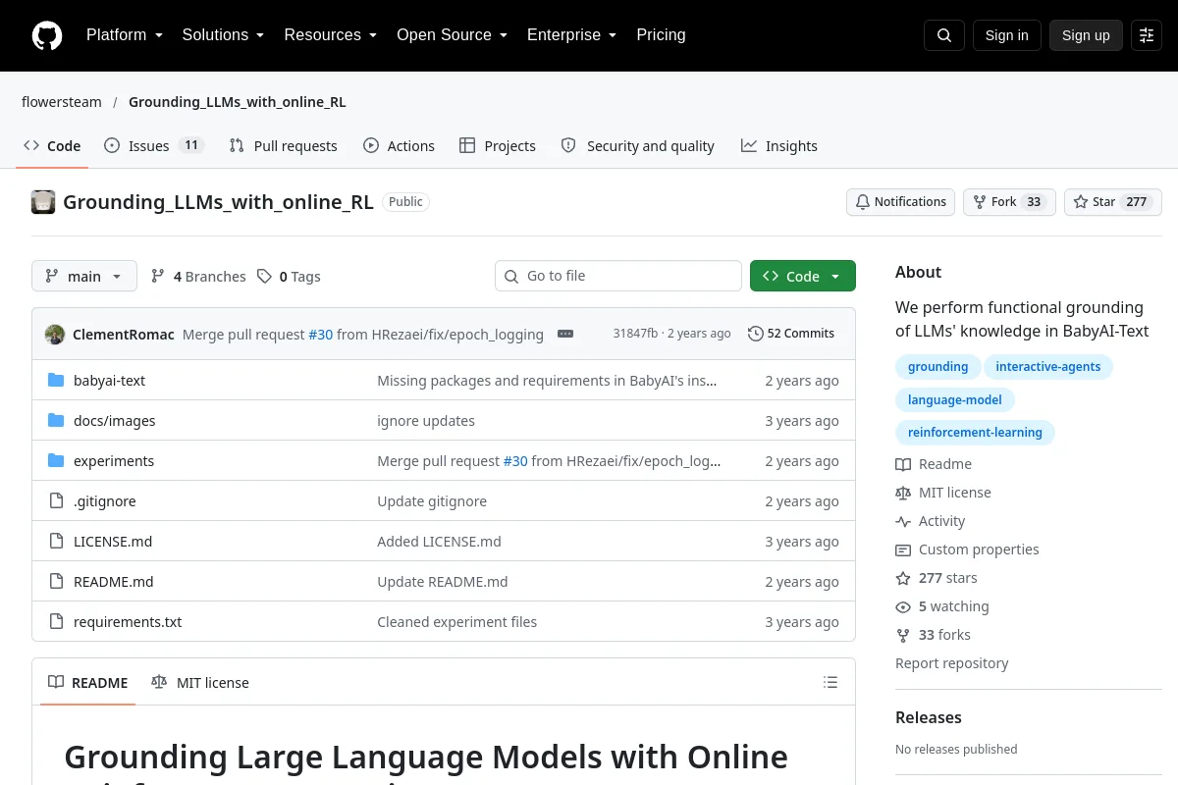Click the Go to file field
The image size is (1178, 785).
(x=618, y=276)
